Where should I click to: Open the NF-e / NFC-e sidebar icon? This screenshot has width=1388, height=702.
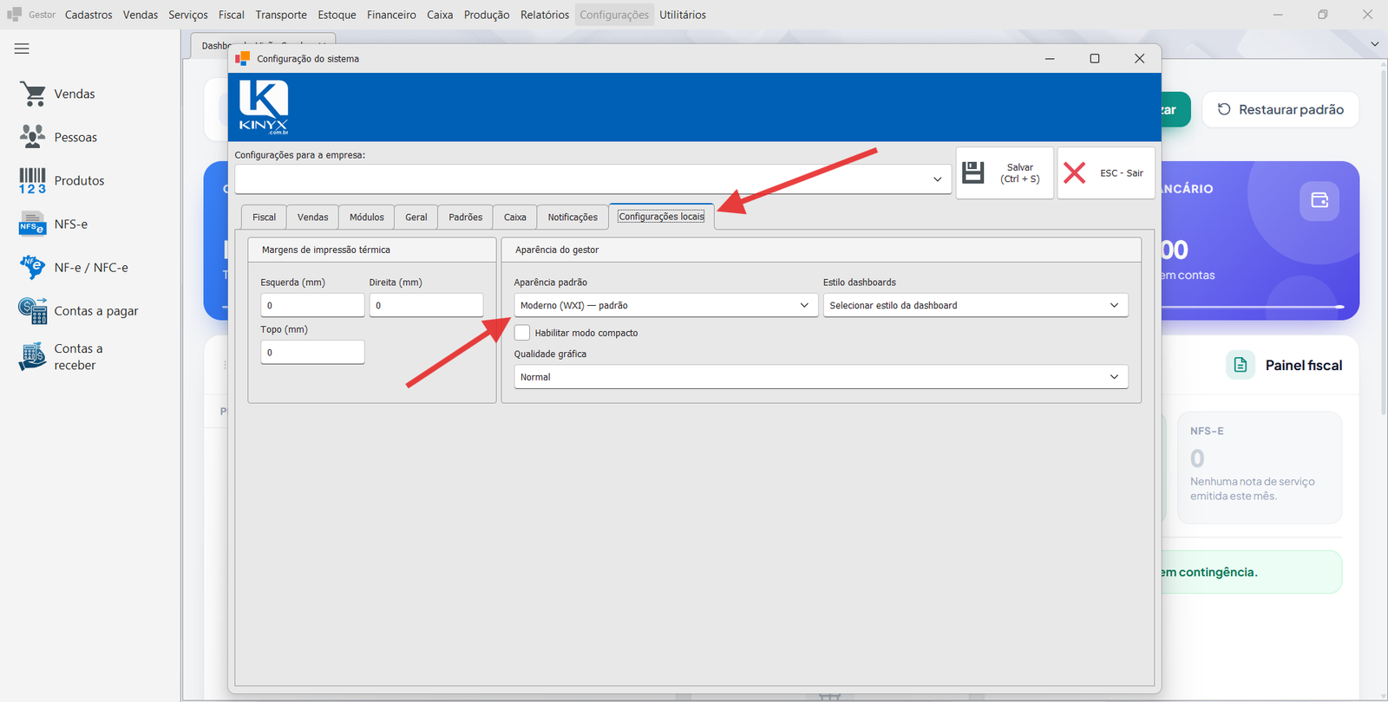coord(33,267)
